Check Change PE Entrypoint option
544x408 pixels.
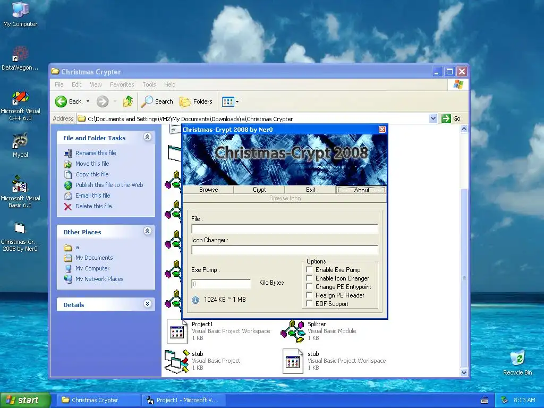[x=309, y=286]
